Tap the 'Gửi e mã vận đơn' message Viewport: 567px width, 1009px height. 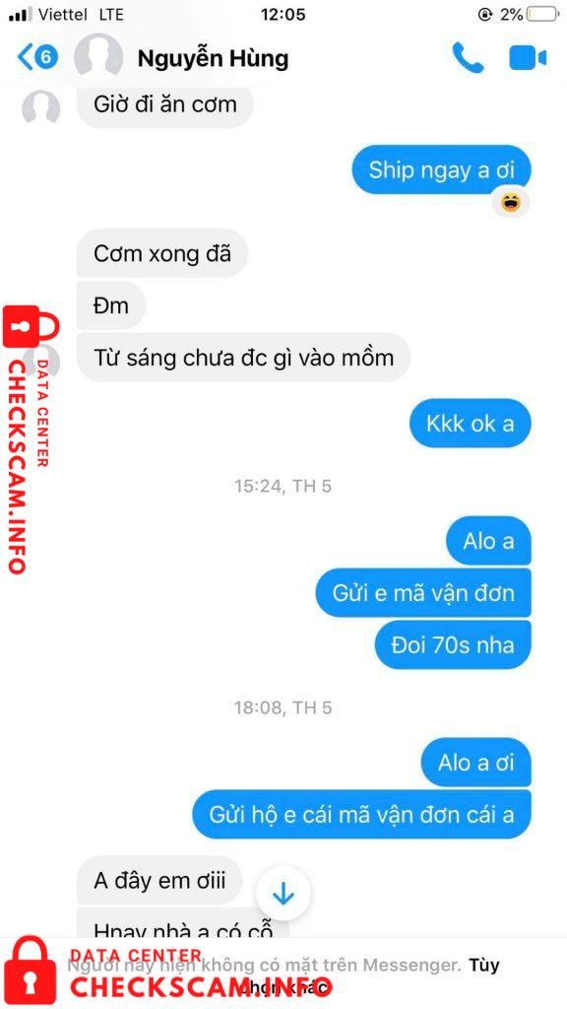point(423,592)
